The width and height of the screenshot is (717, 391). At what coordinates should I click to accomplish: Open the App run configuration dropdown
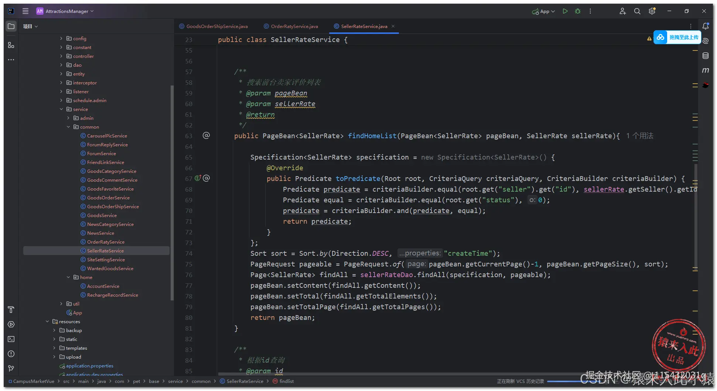click(543, 11)
